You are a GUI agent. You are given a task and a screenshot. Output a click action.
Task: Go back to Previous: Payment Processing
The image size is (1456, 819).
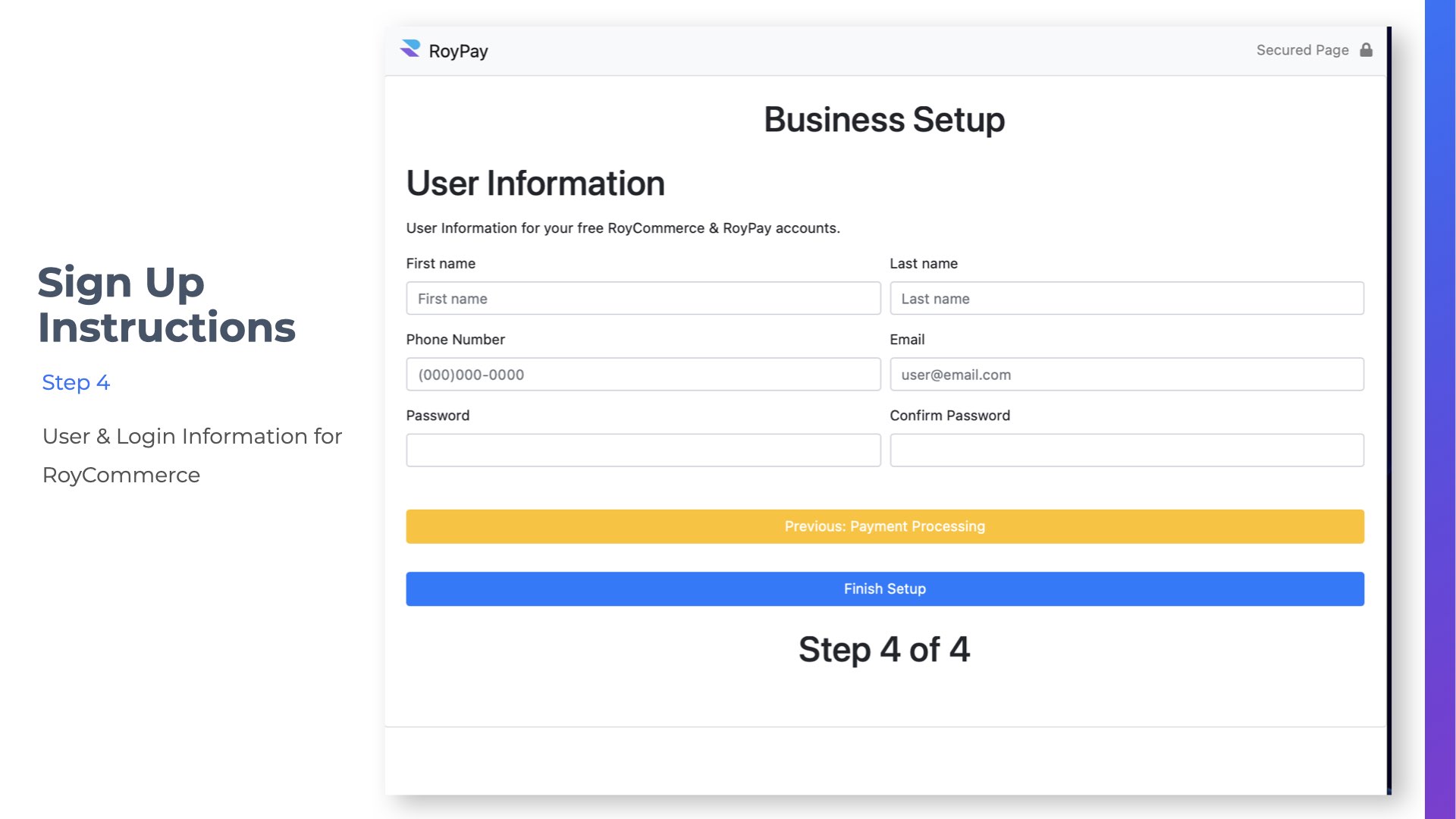884,526
